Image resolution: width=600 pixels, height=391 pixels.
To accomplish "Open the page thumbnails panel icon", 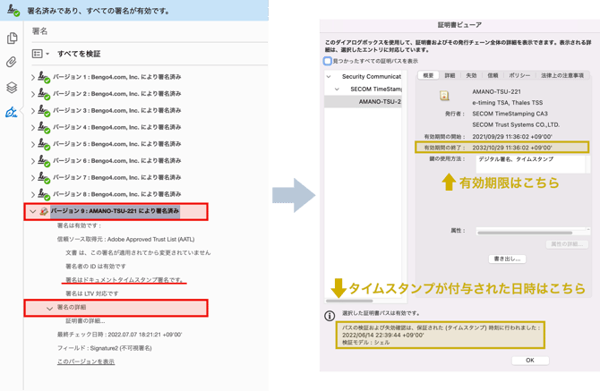I will [13, 38].
